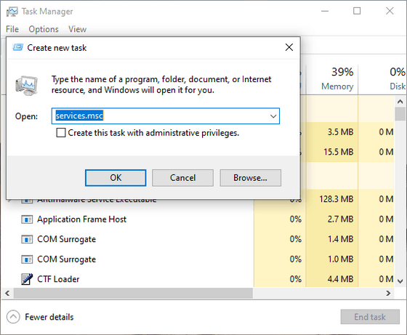
Task: Click the horizontal scrollbar right arrow
Action: pyautogui.click(x=388, y=294)
